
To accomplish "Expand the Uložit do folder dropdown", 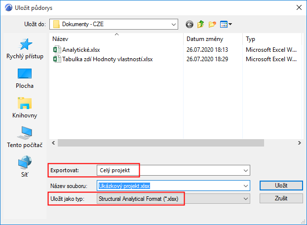I will [173, 24].
